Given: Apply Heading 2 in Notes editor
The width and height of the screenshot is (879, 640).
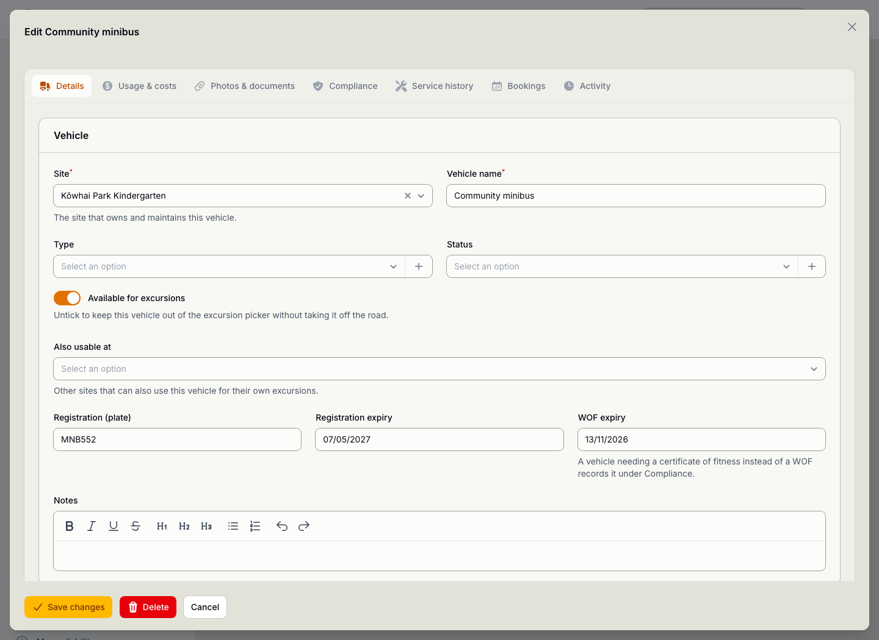Looking at the screenshot, I should pos(184,526).
